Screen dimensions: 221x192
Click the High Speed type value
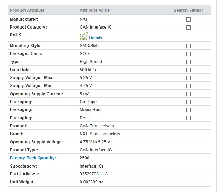point(91,62)
